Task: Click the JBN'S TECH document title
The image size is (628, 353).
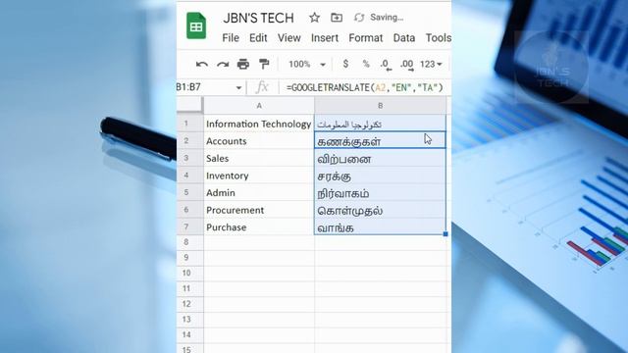Action: point(258,18)
